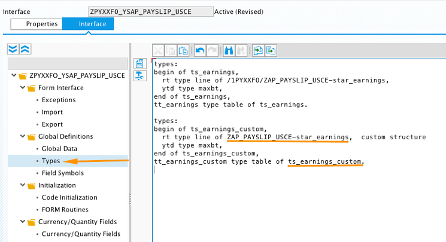Image resolution: width=446 pixels, height=242 pixels.
Task: Collapse the Form Interface folder
Action: (x=23, y=88)
